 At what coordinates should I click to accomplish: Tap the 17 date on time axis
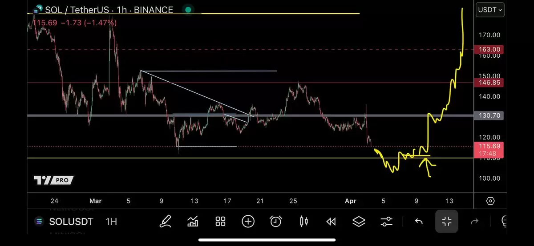click(x=227, y=201)
